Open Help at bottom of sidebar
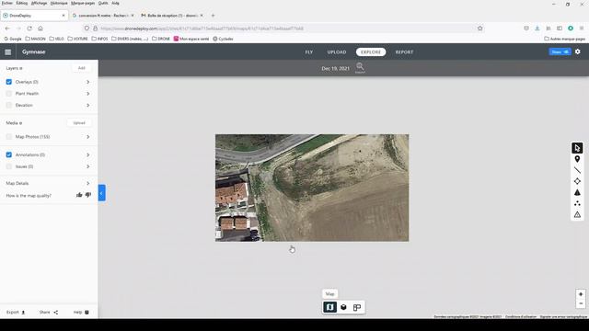The height and width of the screenshot is (331, 589). [81, 313]
